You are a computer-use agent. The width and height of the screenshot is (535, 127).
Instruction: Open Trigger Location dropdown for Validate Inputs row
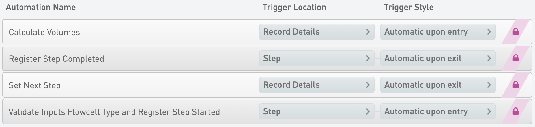click(x=317, y=111)
